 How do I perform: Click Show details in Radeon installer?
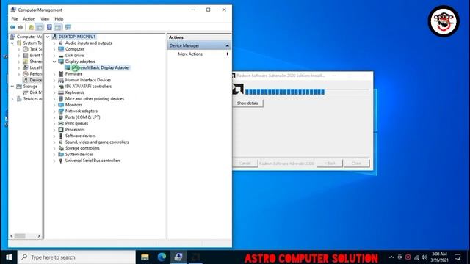point(247,103)
